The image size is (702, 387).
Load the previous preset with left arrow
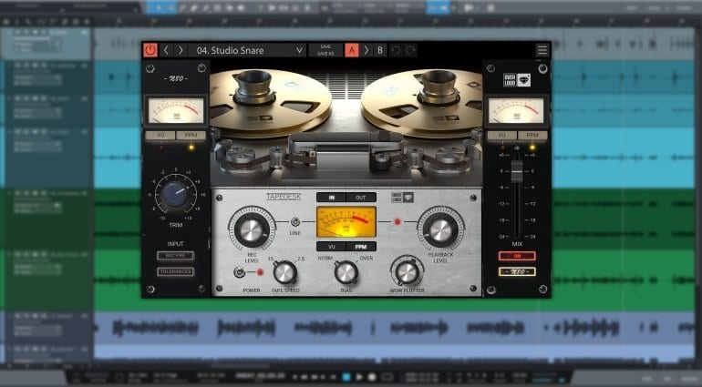166,50
